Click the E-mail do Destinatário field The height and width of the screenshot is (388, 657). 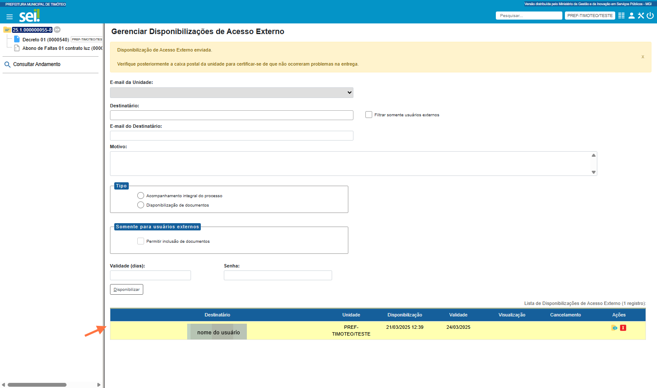(232, 135)
